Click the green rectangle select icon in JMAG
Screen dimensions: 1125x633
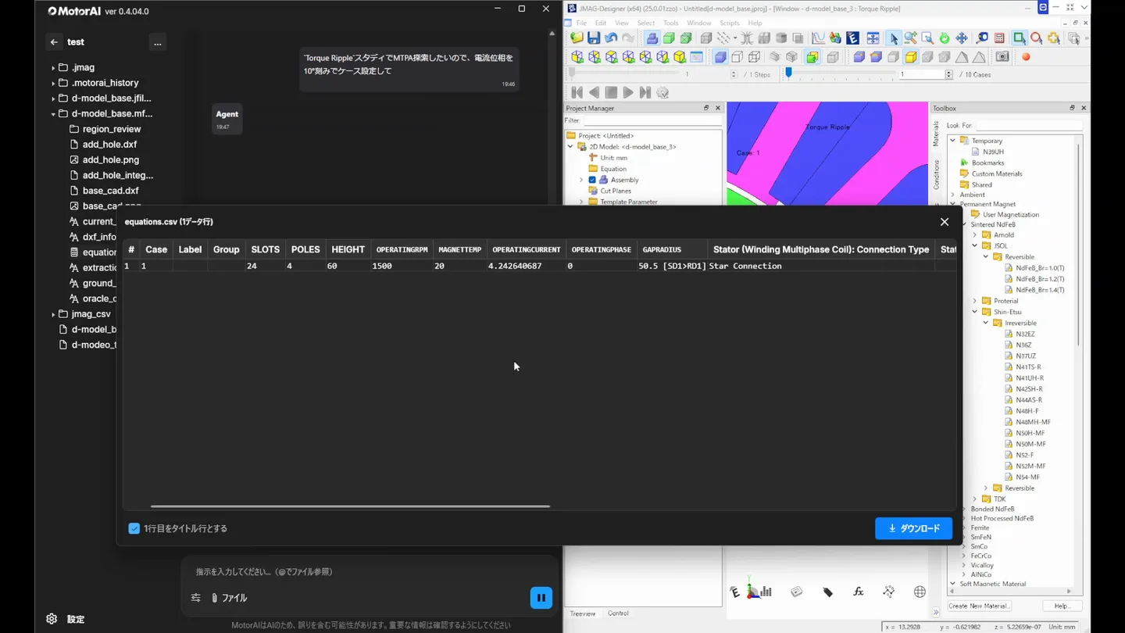click(x=1020, y=38)
